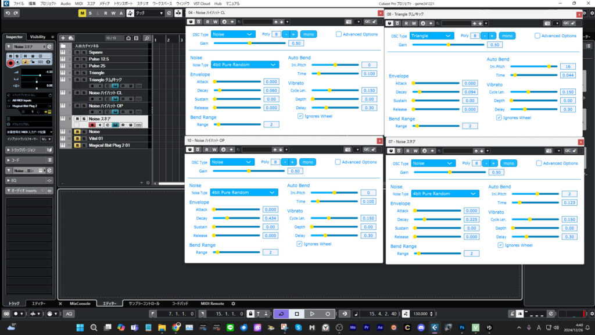Image resolution: width=595 pixels, height=335 pixels.
Task: Open OSC Type dropdown in Triangle タム/キック window
Action: pos(431,35)
